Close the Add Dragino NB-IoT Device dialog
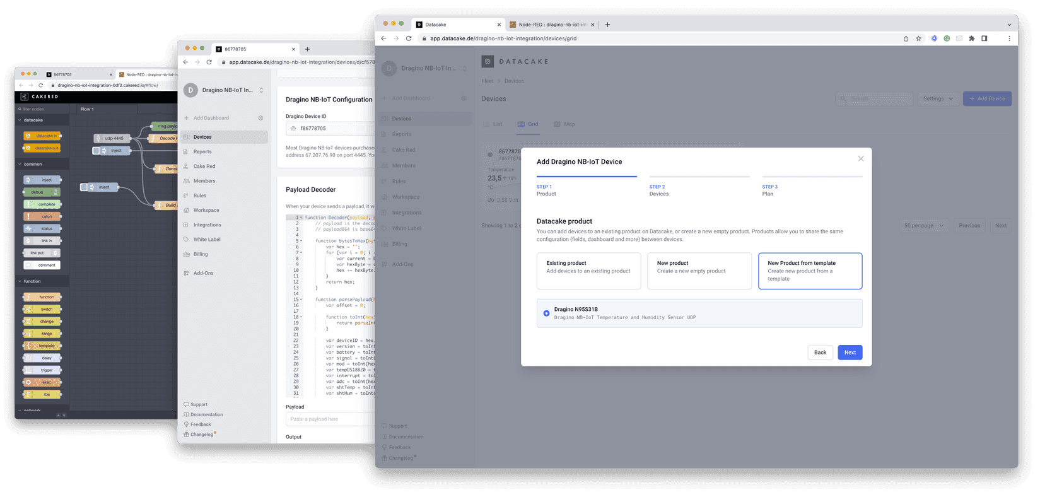Image resolution: width=1040 pixels, height=497 pixels. [860, 159]
